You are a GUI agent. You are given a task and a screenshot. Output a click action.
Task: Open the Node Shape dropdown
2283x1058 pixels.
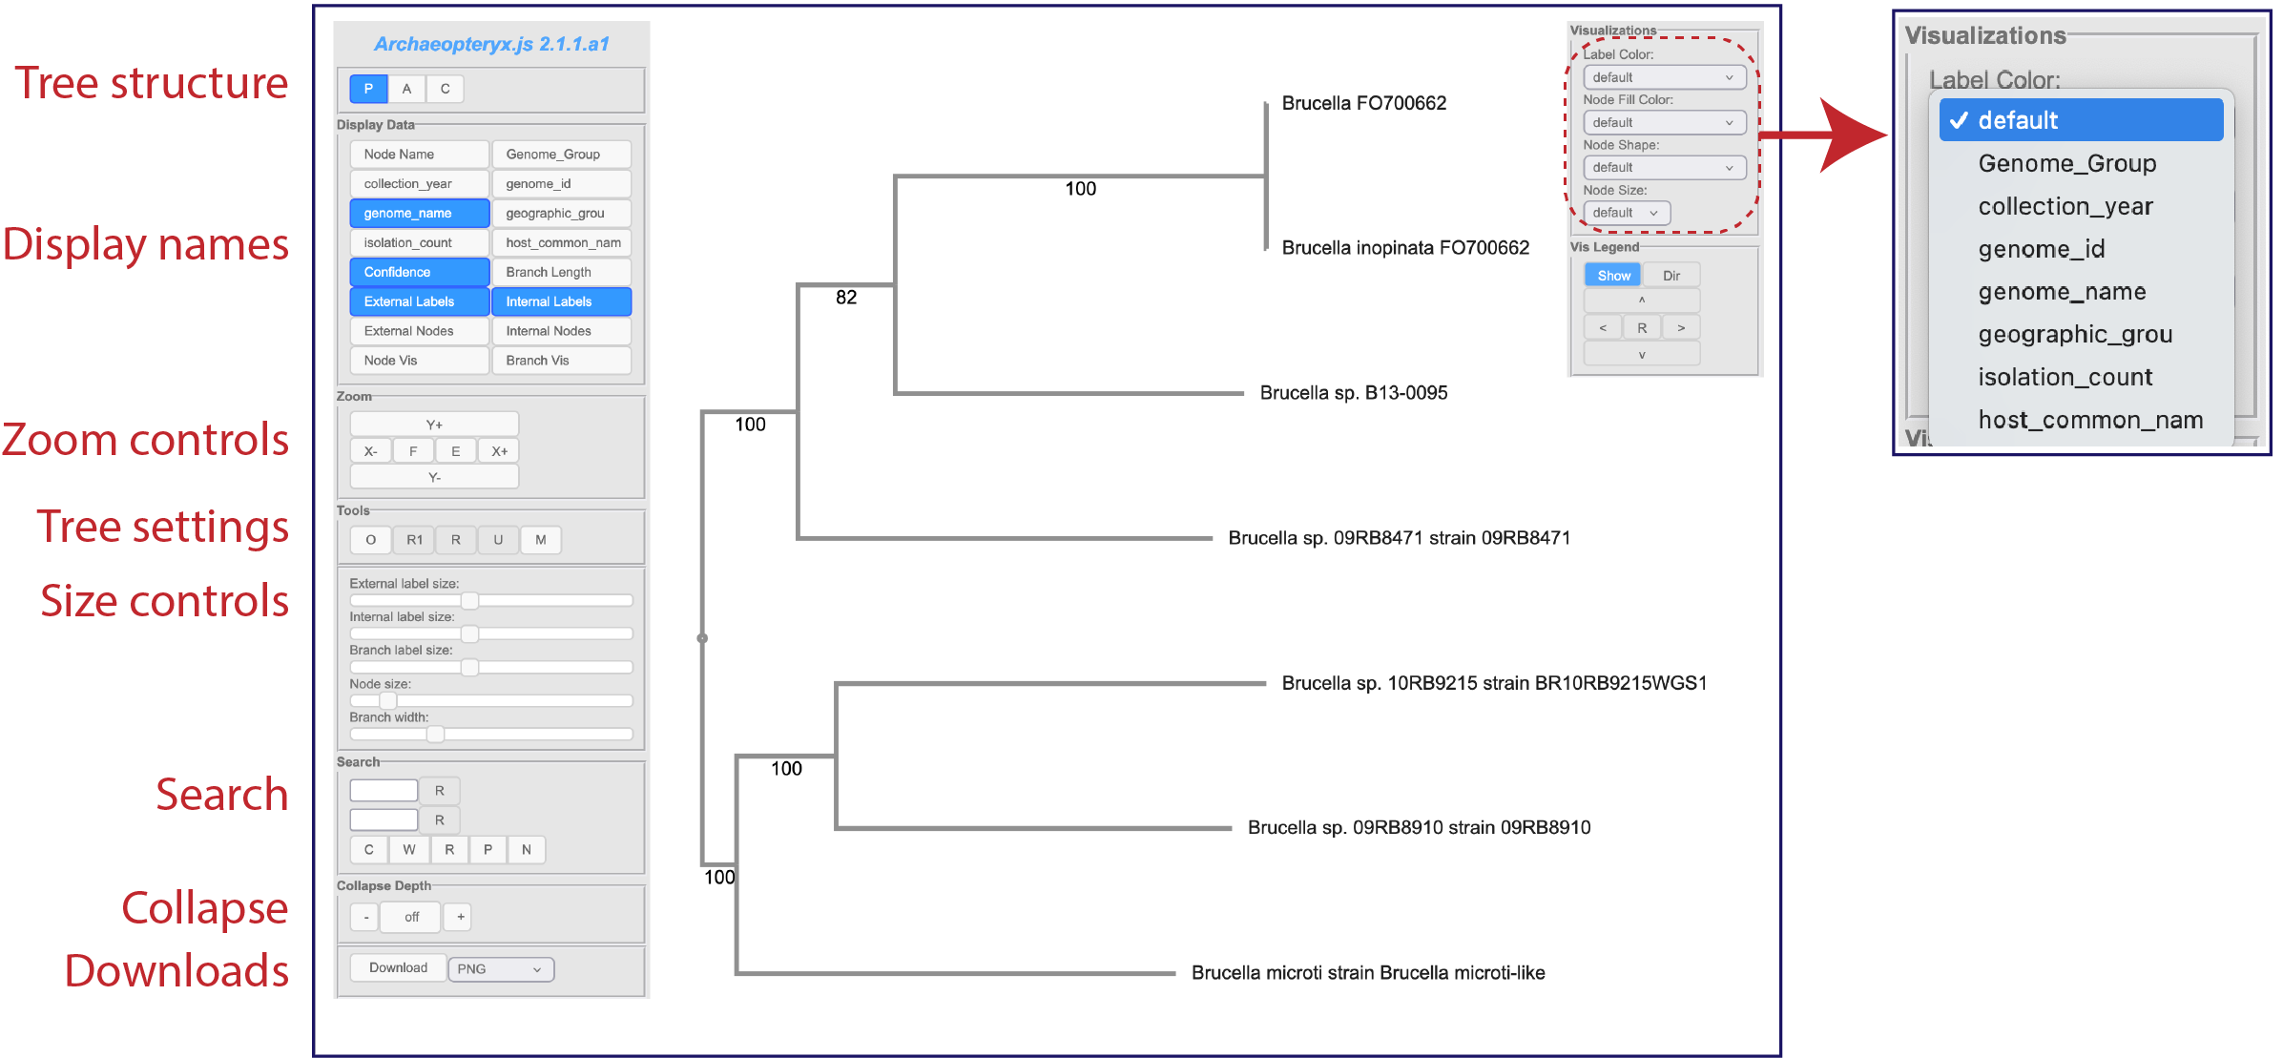pyautogui.click(x=1663, y=168)
